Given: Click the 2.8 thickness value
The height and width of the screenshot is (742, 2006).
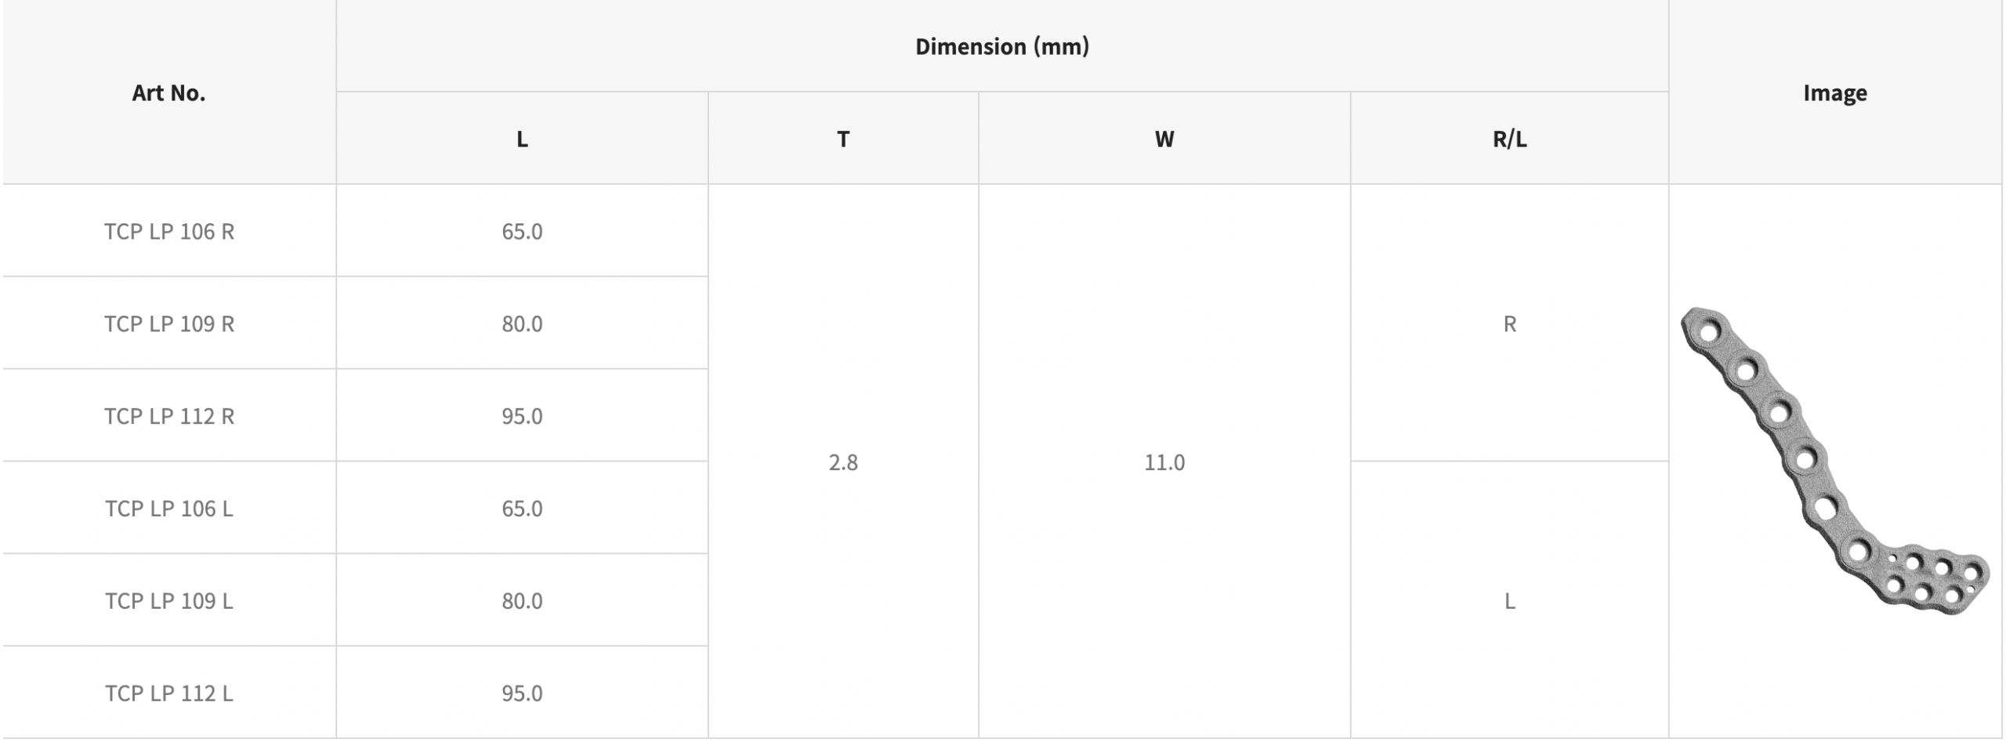Looking at the screenshot, I should (x=843, y=462).
